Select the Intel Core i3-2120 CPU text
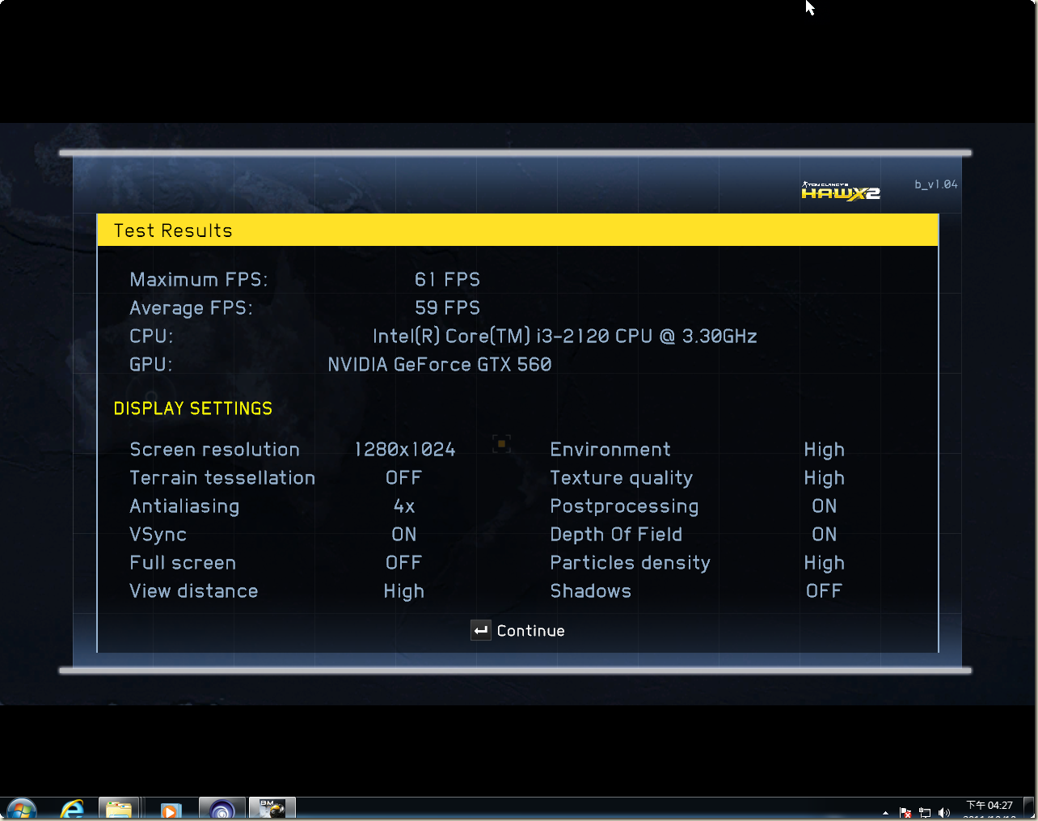Viewport: 1038px width, 821px height. tap(565, 336)
